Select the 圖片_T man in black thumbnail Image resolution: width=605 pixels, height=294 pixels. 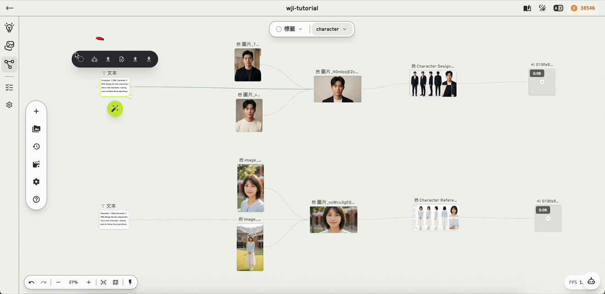coord(248,65)
